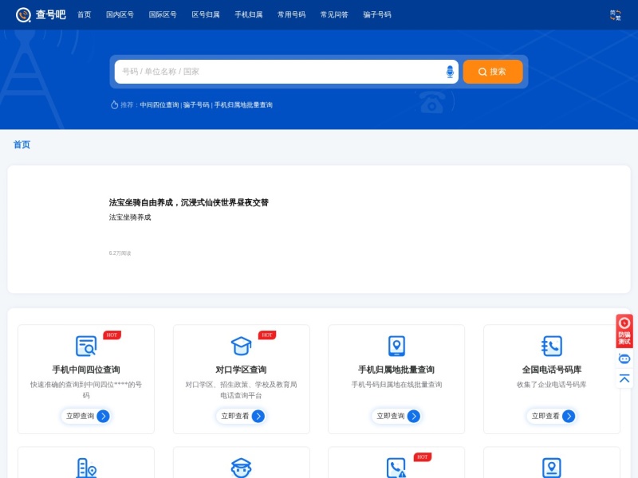638x478 pixels.
Task: Click the 首页 breadcrumb link
Action: pos(22,145)
